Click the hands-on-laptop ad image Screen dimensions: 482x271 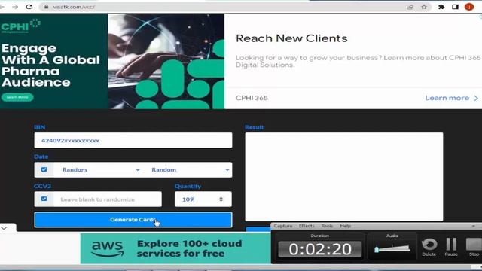tap(166, 61)
